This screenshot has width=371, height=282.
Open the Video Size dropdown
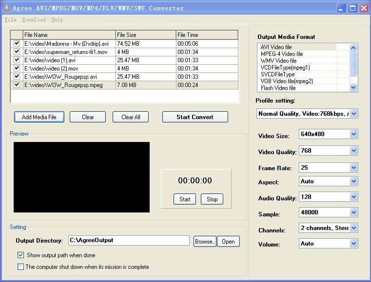[x=354, y=134]
